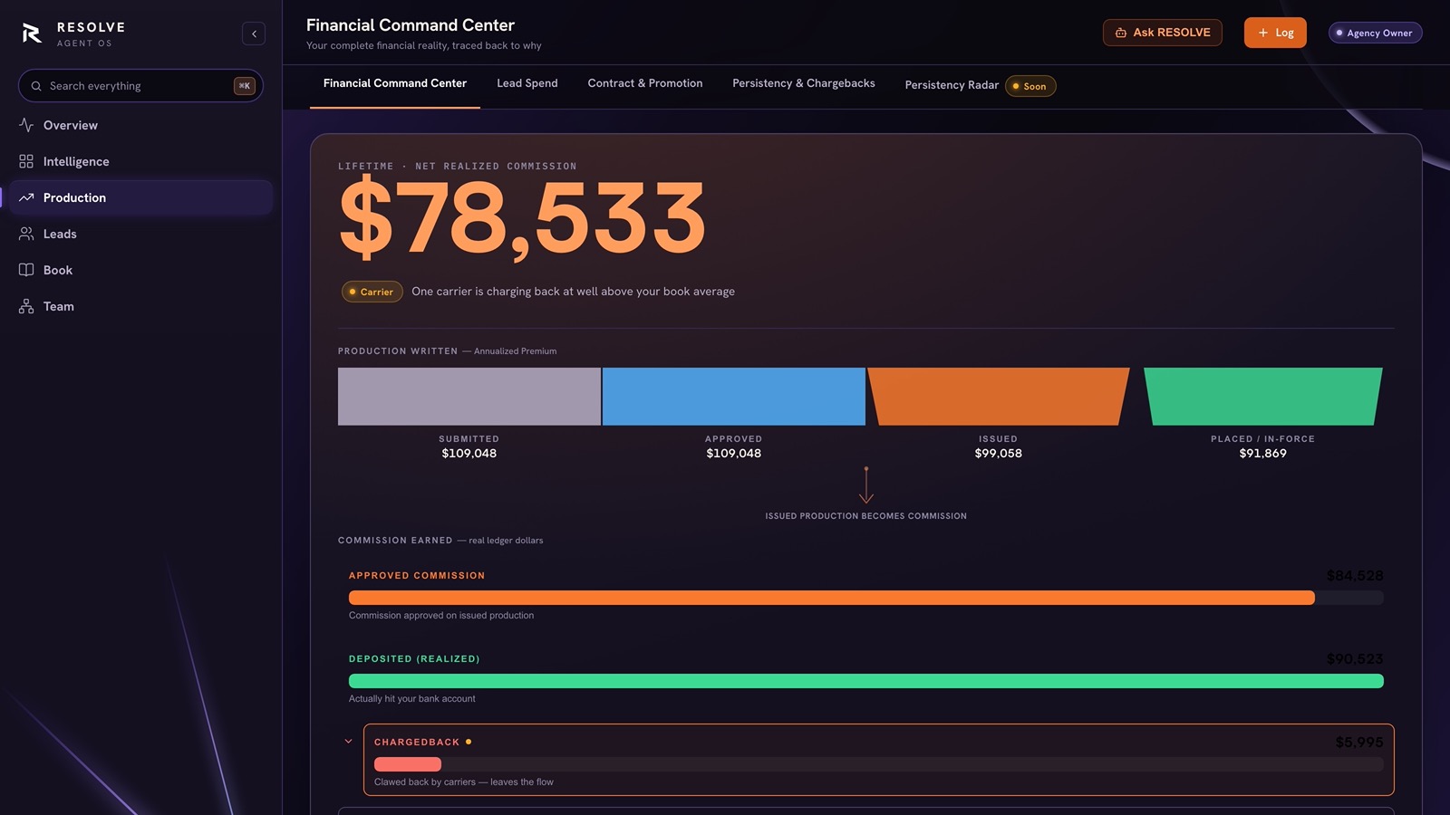This screenshot has height=815, width=1450.
Task: Open the Persistency Radar tab
Action: pos(952,85)
